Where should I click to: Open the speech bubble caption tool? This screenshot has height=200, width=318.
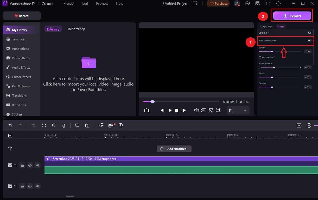[x=77, y=125]
